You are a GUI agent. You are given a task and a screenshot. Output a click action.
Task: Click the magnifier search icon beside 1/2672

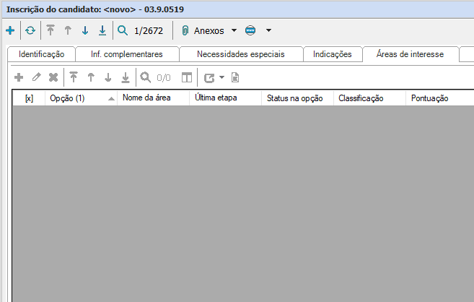pos(123,31)
